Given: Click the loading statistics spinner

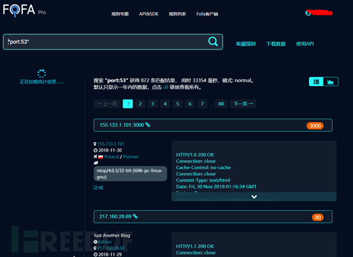Looking at the screenshot, I should (41, 73).
